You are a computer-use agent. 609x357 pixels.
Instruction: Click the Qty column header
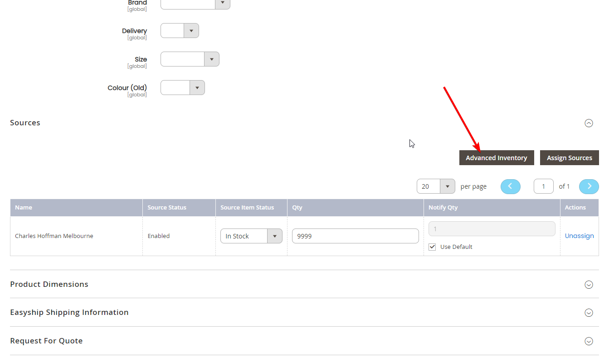click(356, 208)
